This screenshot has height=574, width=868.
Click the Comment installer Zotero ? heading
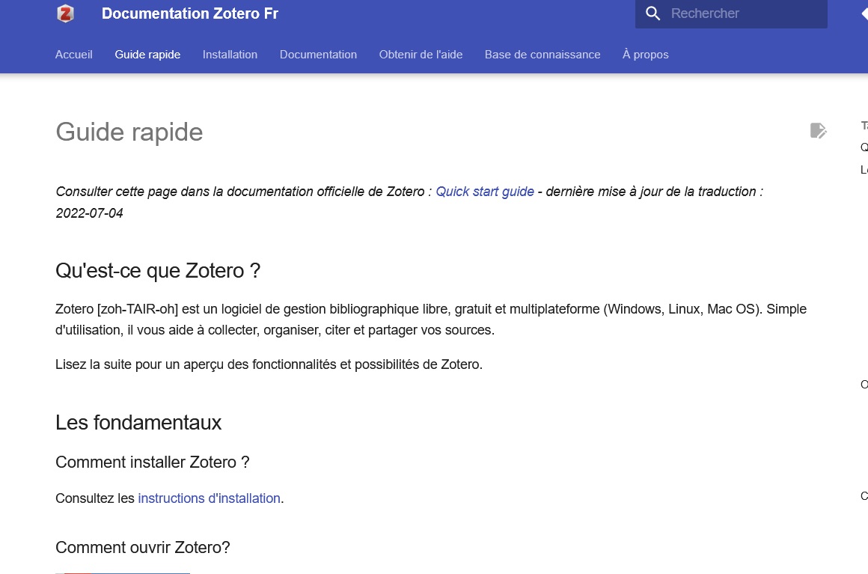(x=152, y=462)
